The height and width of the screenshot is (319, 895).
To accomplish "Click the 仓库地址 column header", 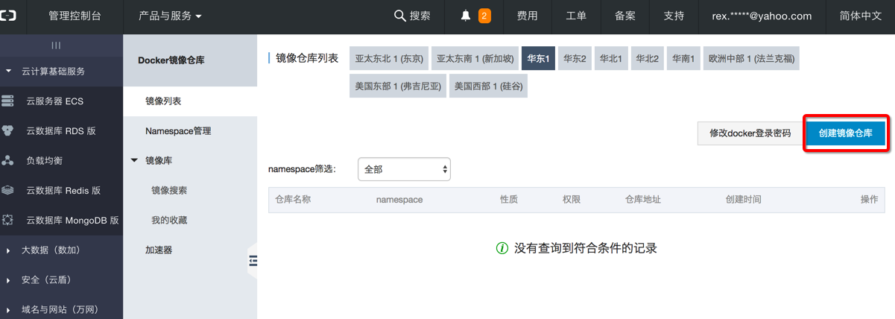I will point(643,199).
